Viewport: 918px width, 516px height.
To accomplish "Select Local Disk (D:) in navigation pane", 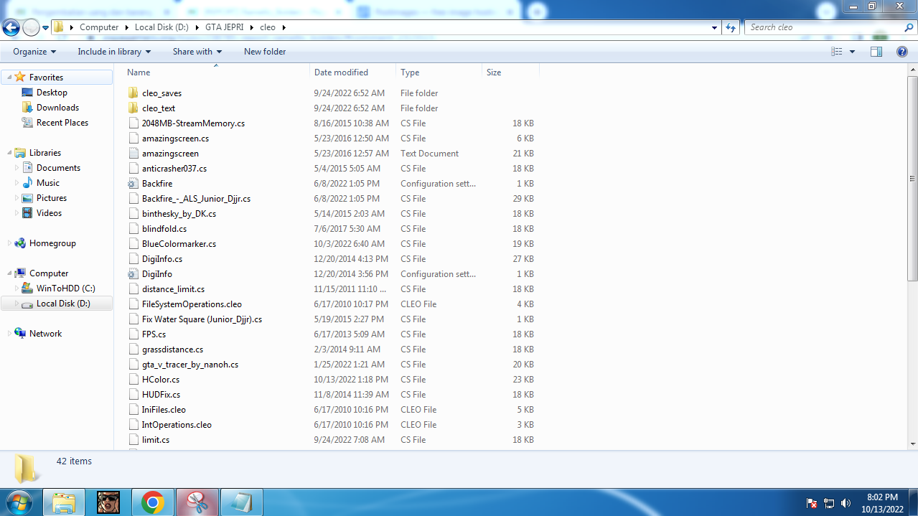I will 63,304.
